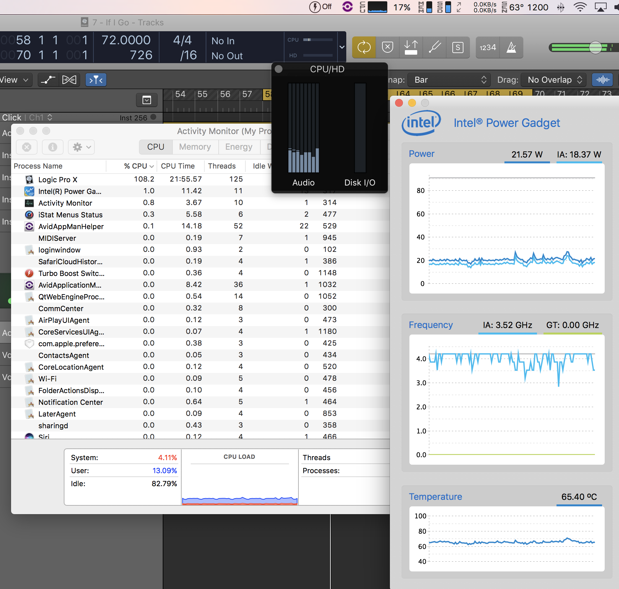This screenshot has width=619, height=589.
Task: Click the inspect process info button
Action: point(52,147)
